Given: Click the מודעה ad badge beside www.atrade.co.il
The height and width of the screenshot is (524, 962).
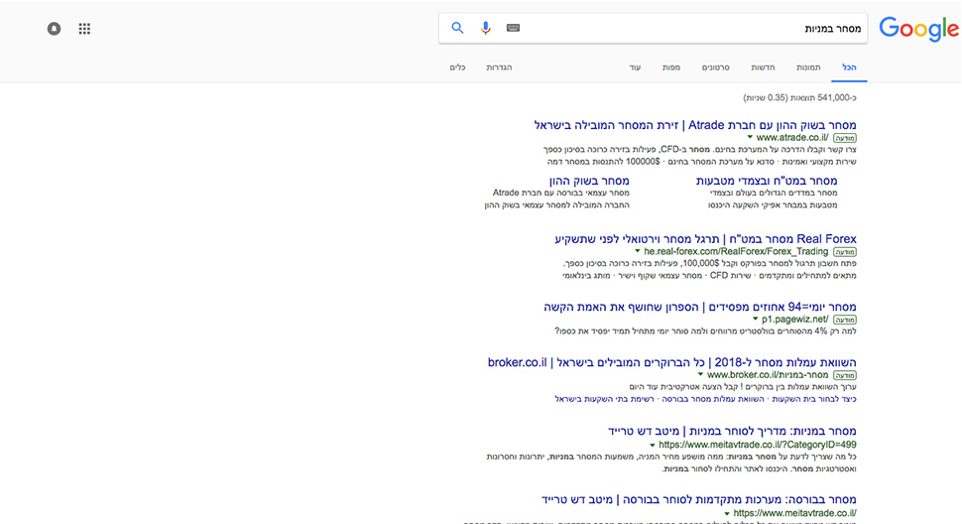Looking at the screenshot, I should click(x=845, y=138).
